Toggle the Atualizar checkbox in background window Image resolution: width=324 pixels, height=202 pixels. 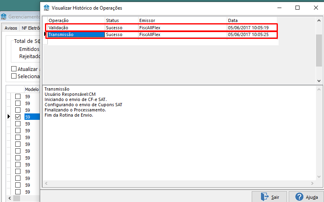point(14,69)
